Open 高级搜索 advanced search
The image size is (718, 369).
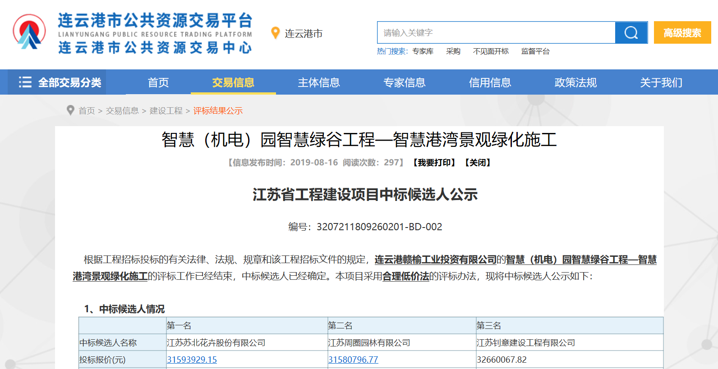(682, 32)
